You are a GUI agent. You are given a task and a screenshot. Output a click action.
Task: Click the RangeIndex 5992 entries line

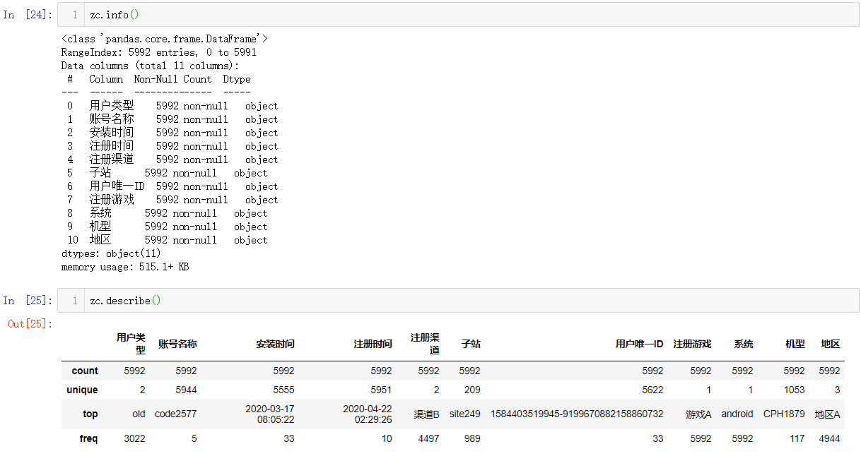(159, 52)
